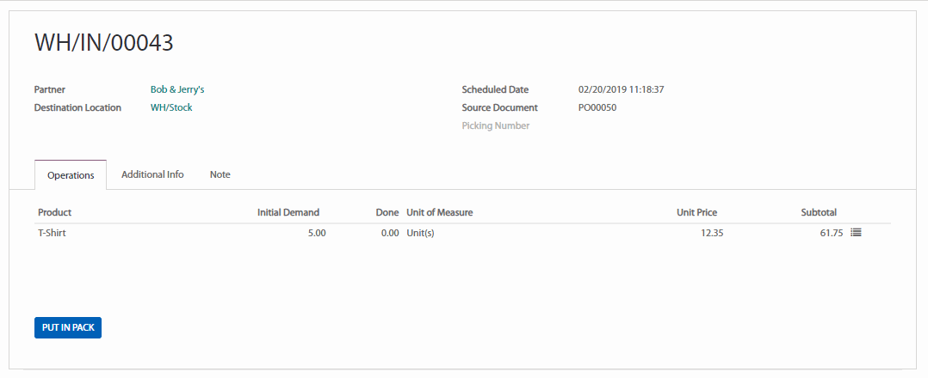The height and width of the screenshot is (378, 928).
Task: Click the WH/IN/00043 record title
Action: (x=104, y=43)
